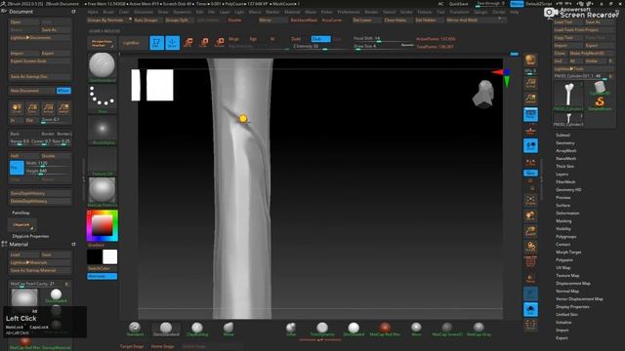The width and height of the screenshot is (625, 351).
Task: Toggle Mrgb mode
Action: (234, 39)
